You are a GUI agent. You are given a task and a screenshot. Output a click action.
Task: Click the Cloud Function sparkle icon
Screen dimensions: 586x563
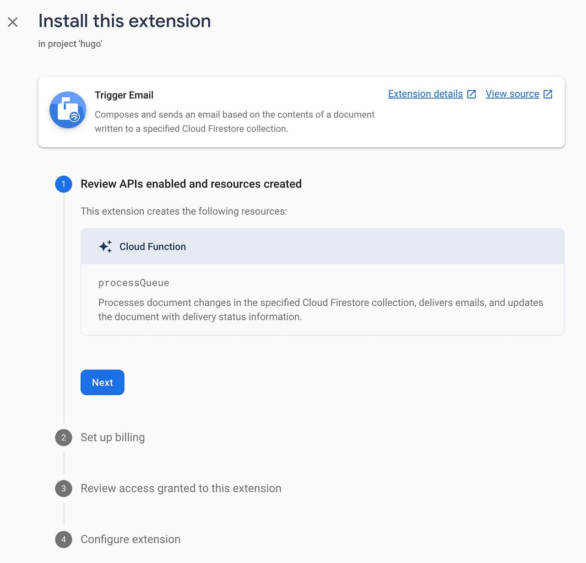[x=105, y=247]
